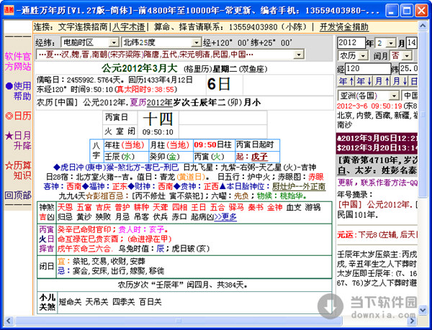Click the 民国101年 text
The image size is (432, 330).
357,215
